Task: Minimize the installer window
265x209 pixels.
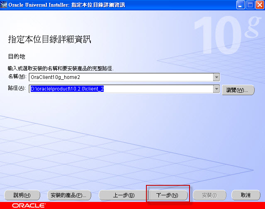Action: [x=241, y=5]
